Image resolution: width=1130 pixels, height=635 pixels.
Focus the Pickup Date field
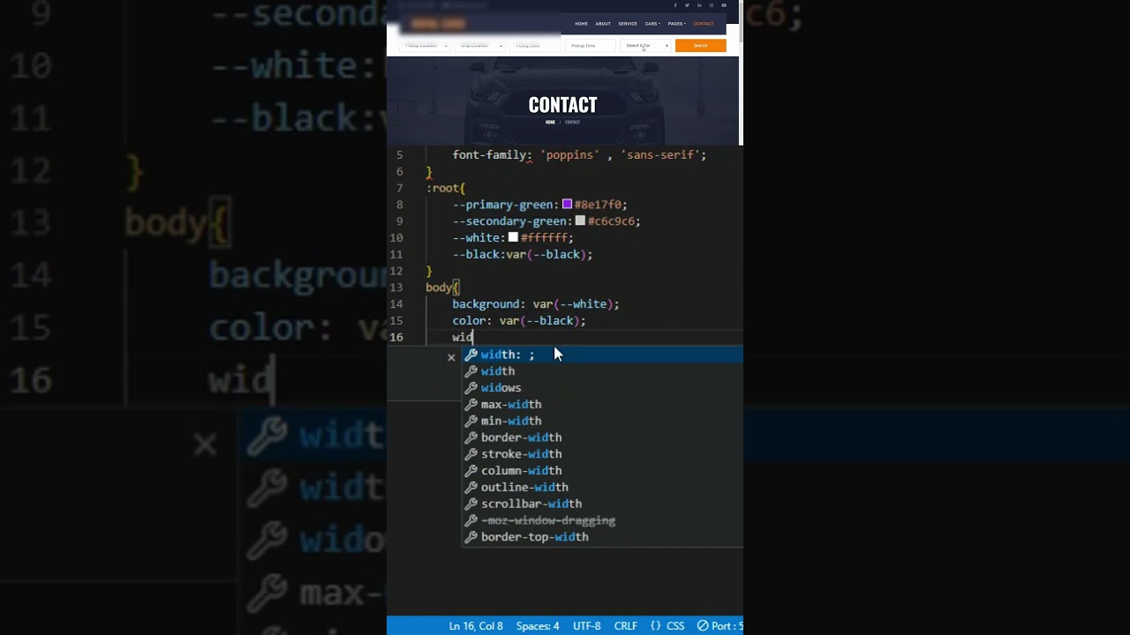point(535,45)
